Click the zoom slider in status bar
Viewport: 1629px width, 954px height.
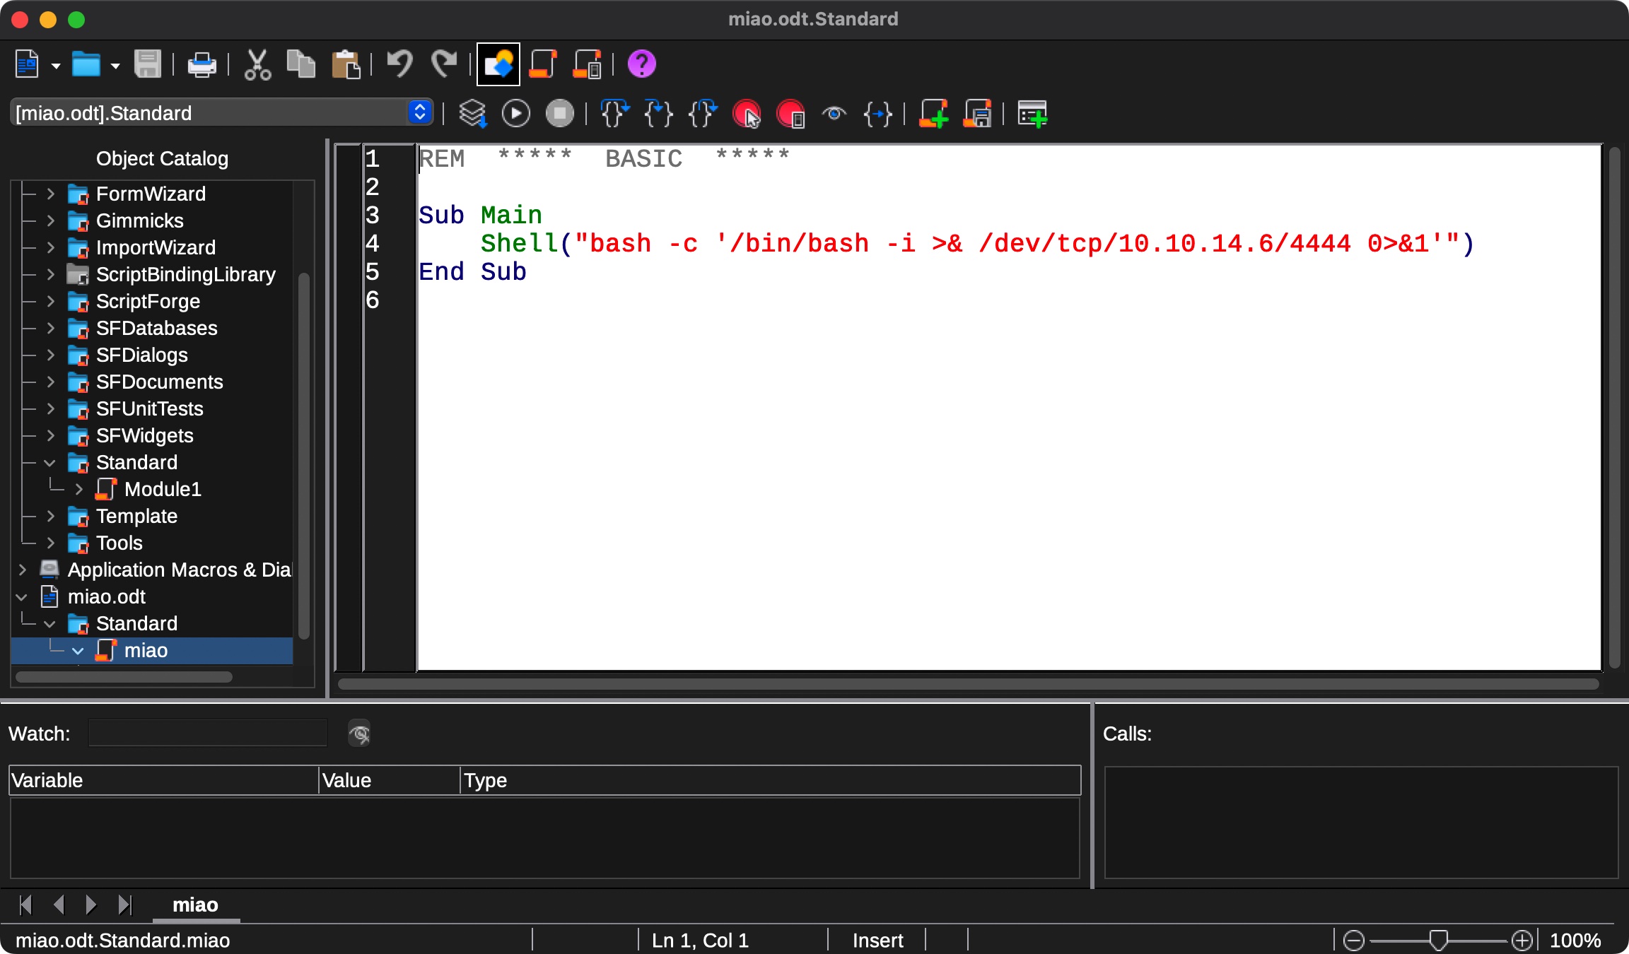[x=1438, y=941]
